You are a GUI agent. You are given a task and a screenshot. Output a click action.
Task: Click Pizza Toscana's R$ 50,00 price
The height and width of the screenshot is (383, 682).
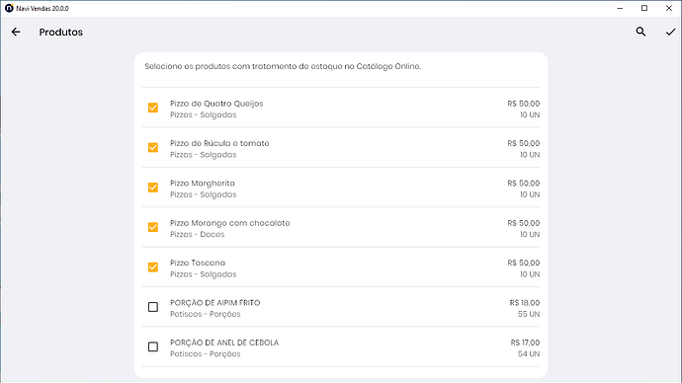click(x=524, y=263)
